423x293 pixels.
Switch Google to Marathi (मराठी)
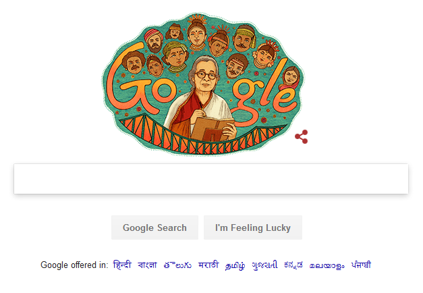pos(208,265)
